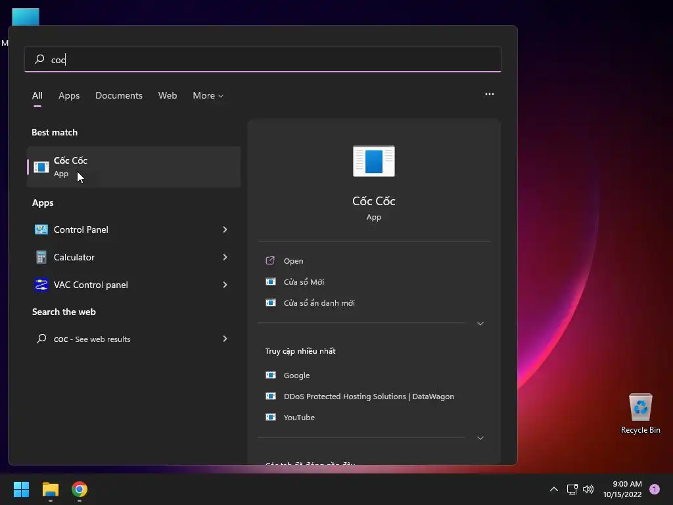
Task: Click the icon beside 'Cửa sổ Mới'
Action: pyautogui.click(x=270, y=281)
